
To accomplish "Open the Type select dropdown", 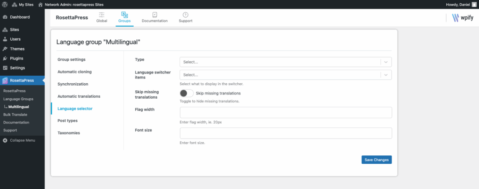I will 286,62.
